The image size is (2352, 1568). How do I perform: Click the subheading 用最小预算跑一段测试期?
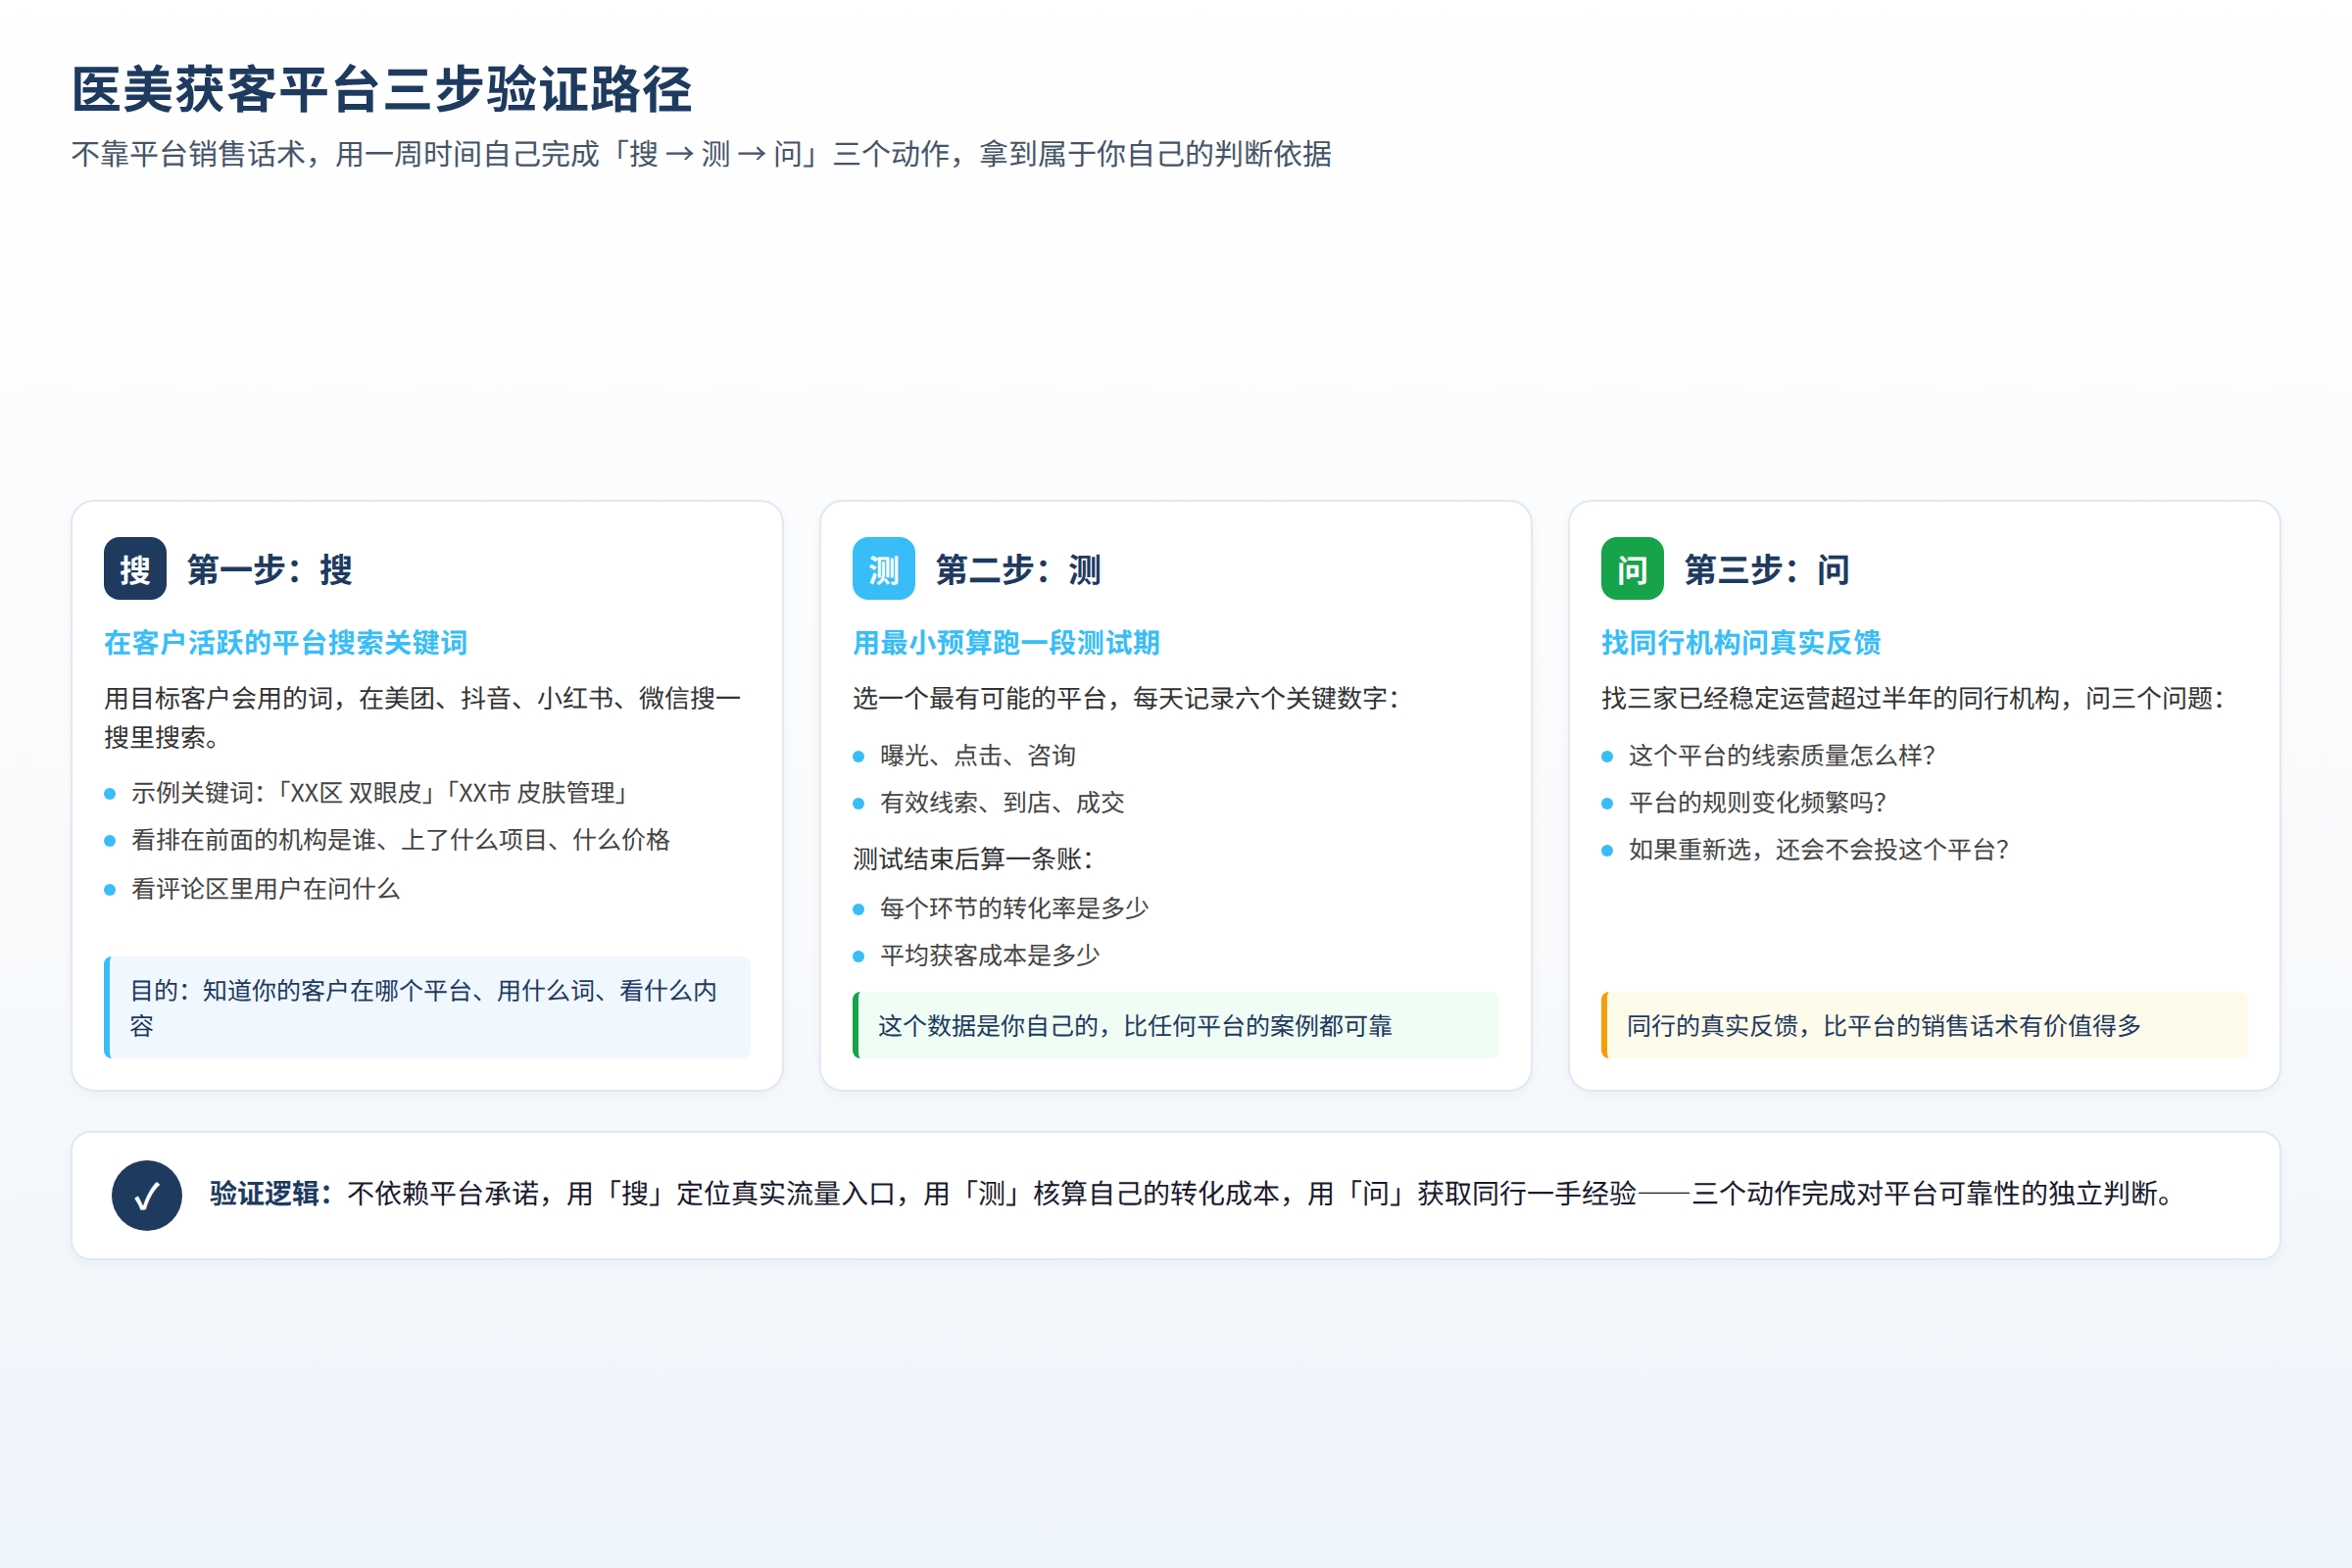[1006, 643]
